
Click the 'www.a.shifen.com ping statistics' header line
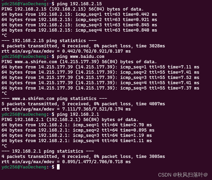point(54,98)
